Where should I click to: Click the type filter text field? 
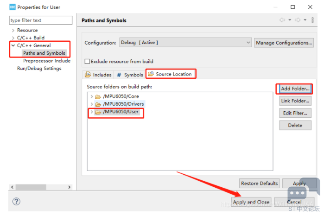click(x=41, y=20)
